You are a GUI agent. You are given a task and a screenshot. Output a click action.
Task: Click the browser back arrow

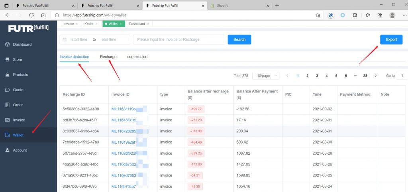coord(7,15)
